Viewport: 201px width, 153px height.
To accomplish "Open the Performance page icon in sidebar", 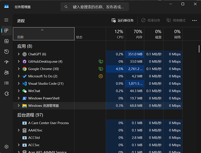I will click(6, 41).
